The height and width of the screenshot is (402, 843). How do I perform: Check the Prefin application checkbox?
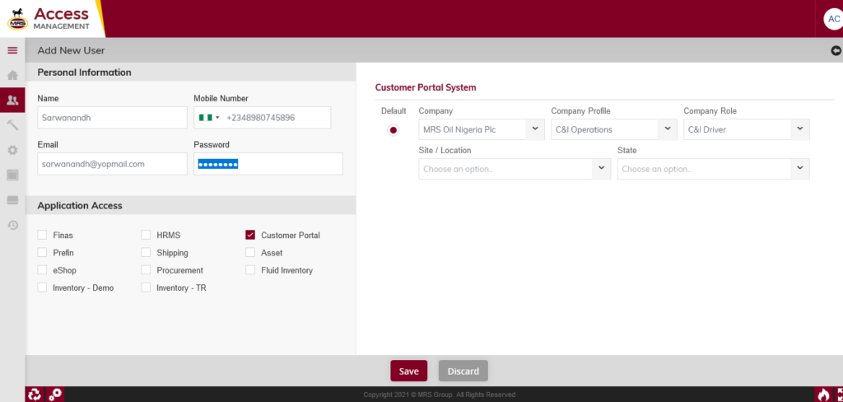(x=42, y=252)
